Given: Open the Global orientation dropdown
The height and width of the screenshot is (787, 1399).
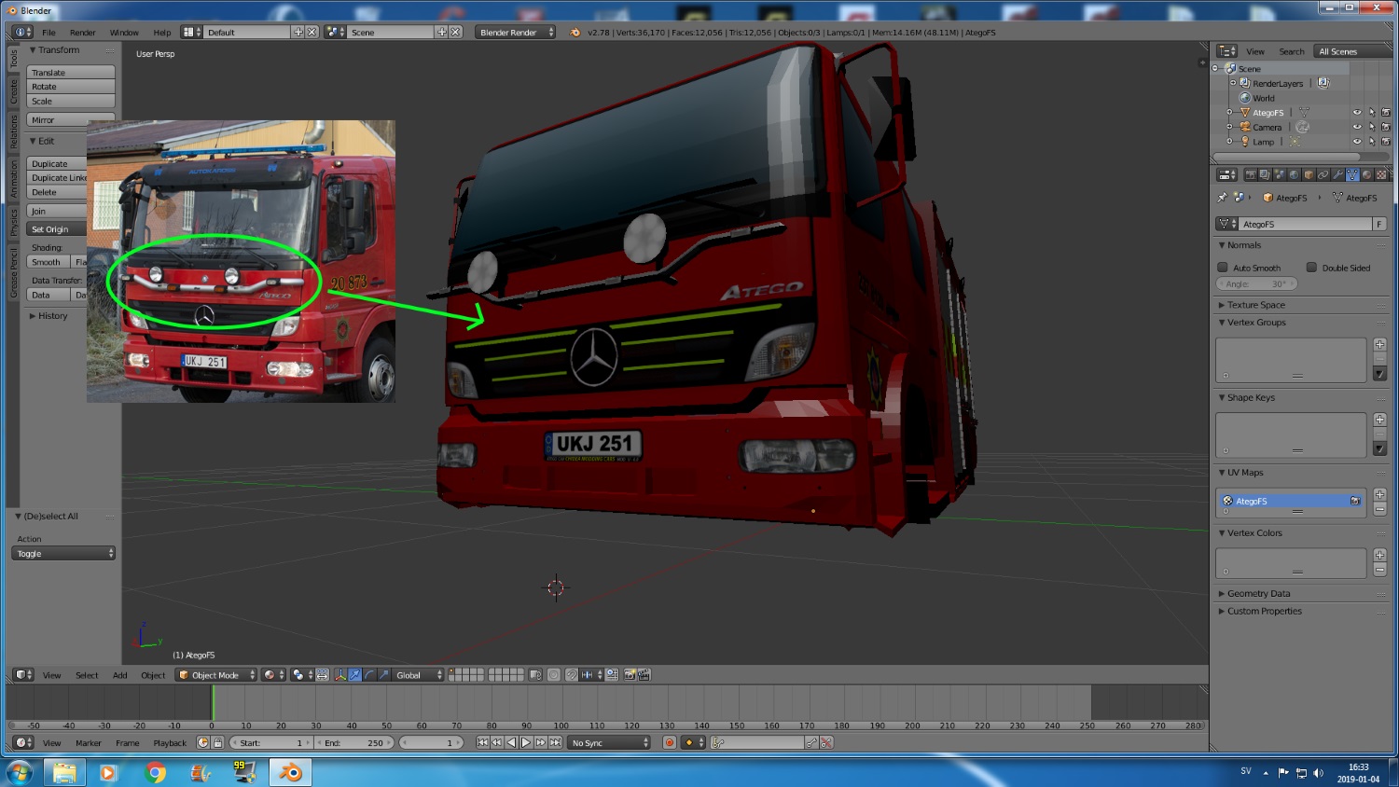Looking at the screenshot, I should click(x=417, y=675).
